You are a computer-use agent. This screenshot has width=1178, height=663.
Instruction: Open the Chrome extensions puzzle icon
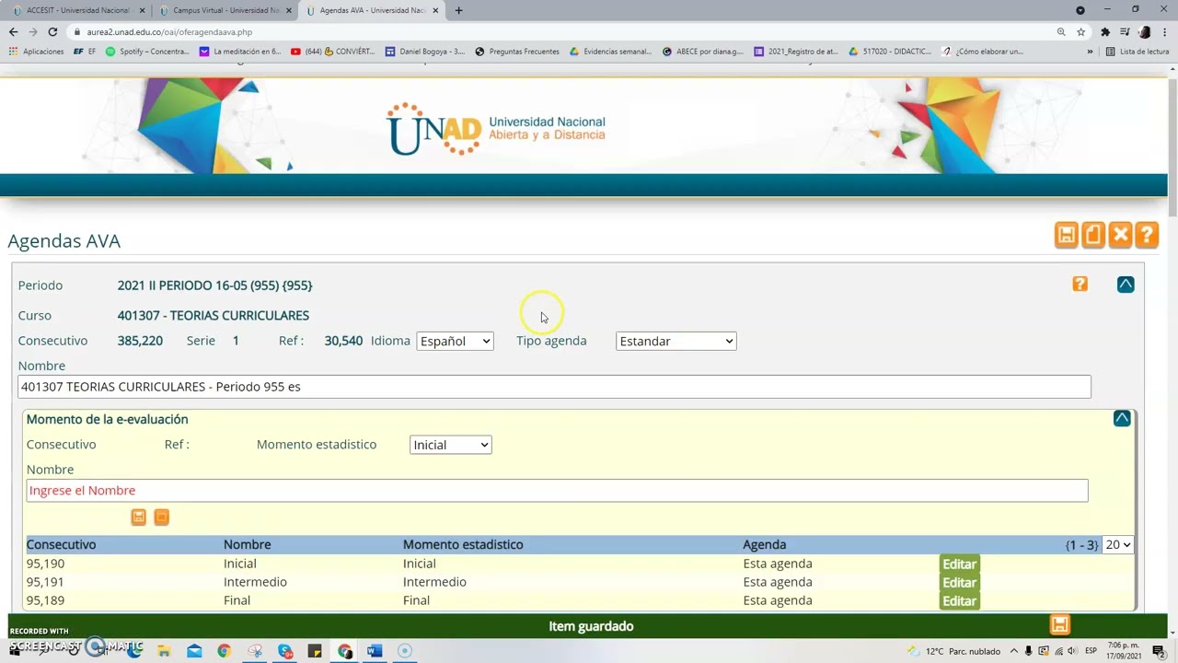1105,31
